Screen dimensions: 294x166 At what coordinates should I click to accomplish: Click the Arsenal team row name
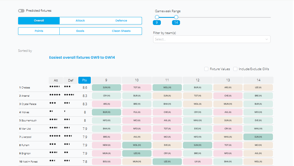(26, 96)
